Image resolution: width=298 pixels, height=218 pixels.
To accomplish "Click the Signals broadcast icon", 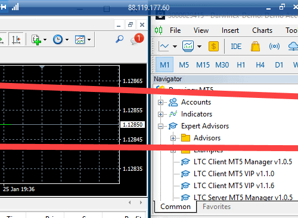I will click(x=274, y=47).
